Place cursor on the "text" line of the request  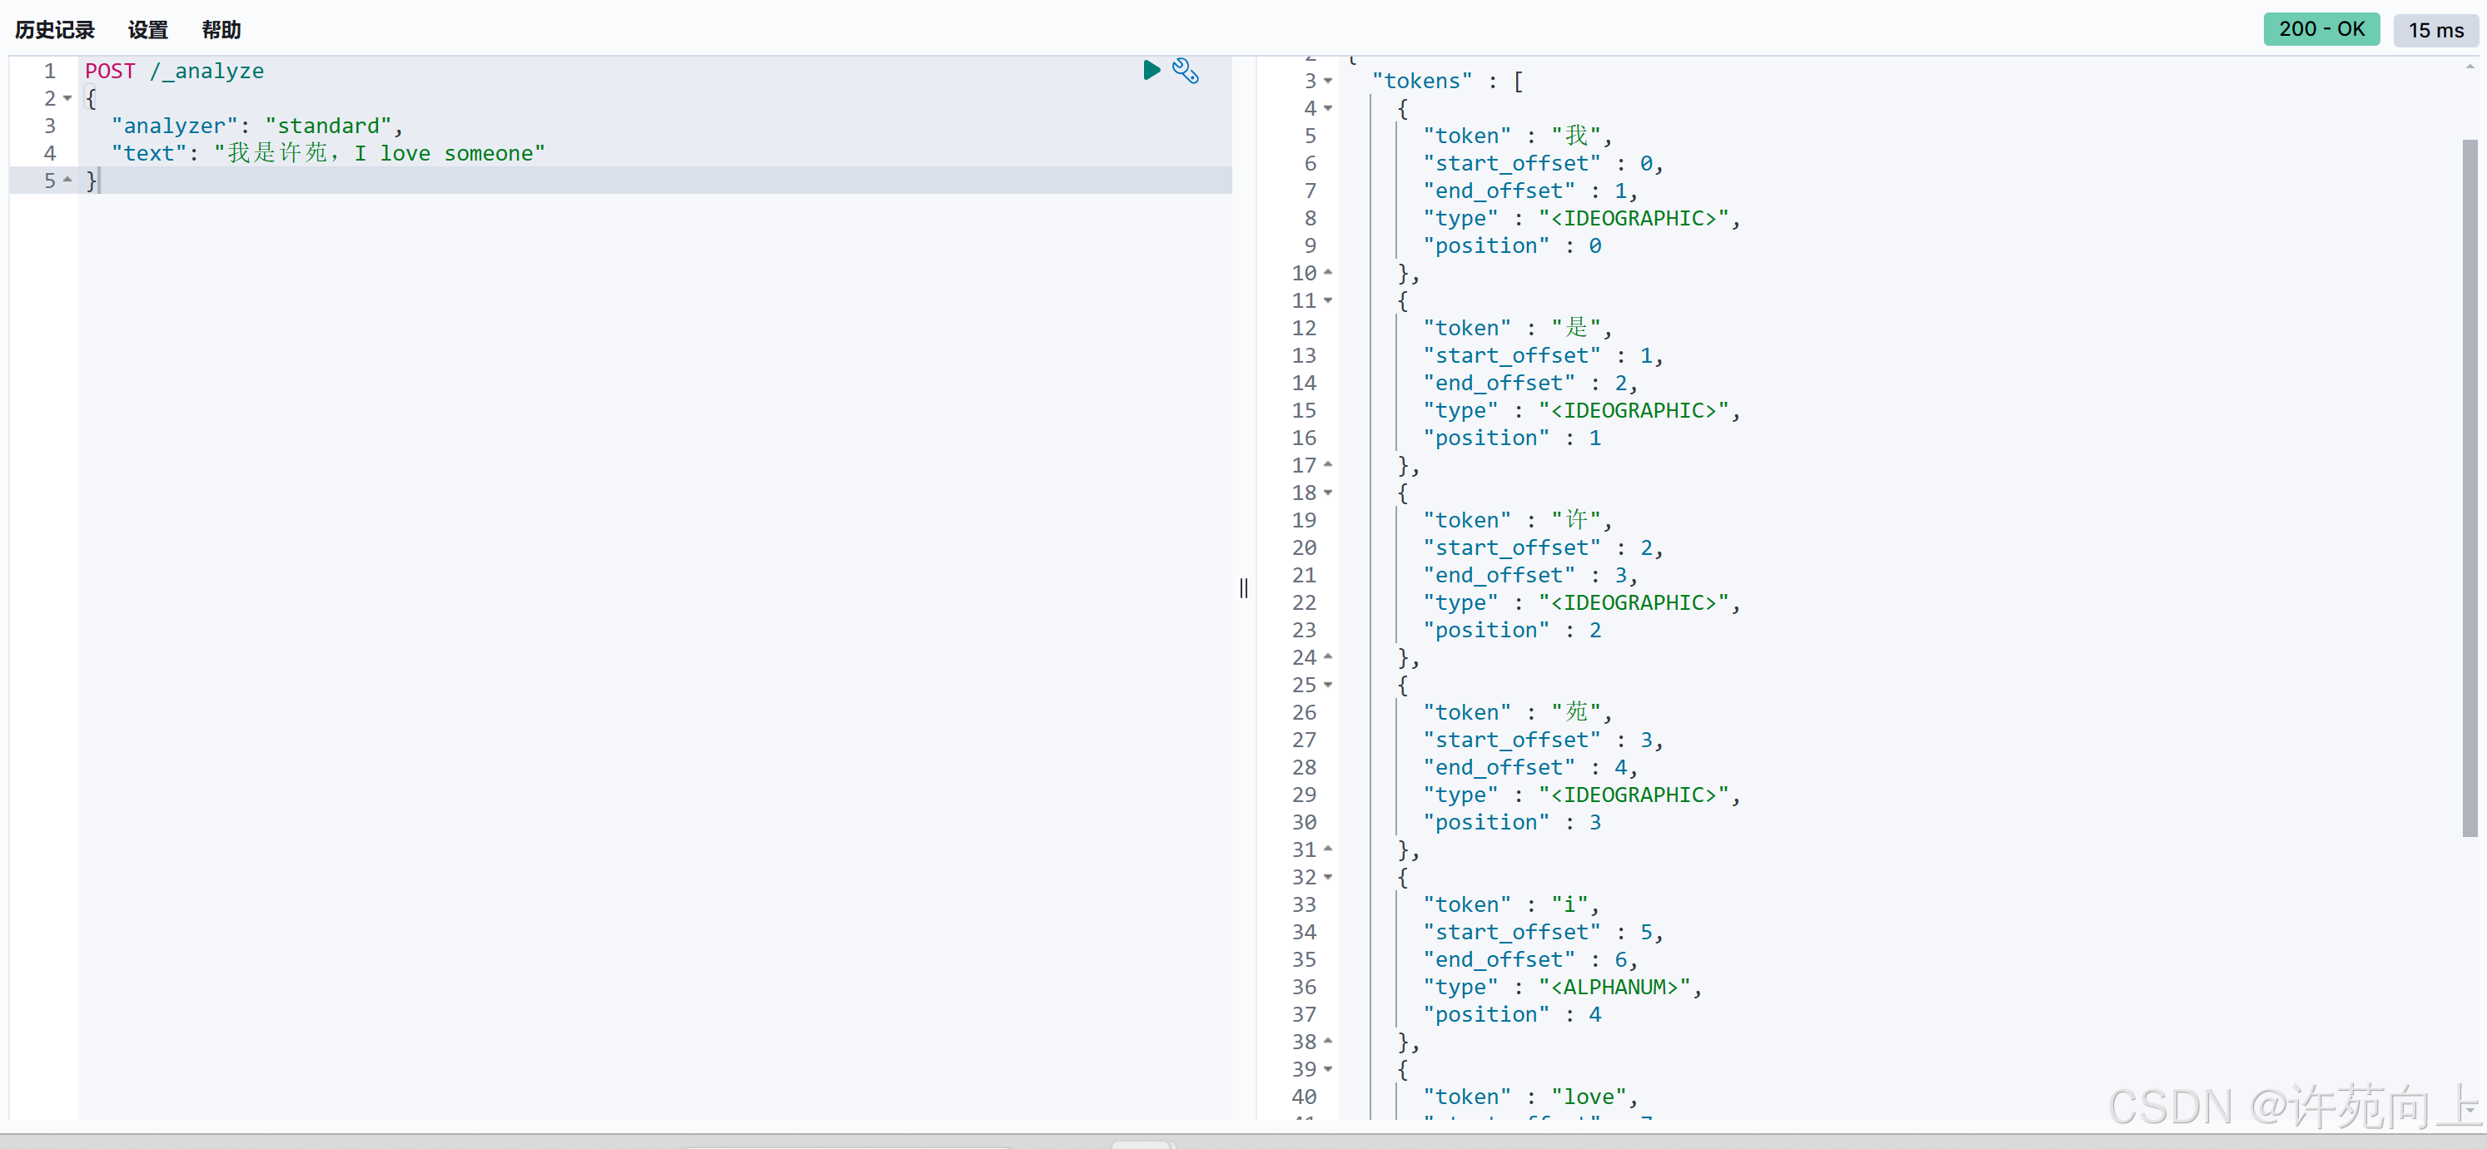(x=328, y=153)
